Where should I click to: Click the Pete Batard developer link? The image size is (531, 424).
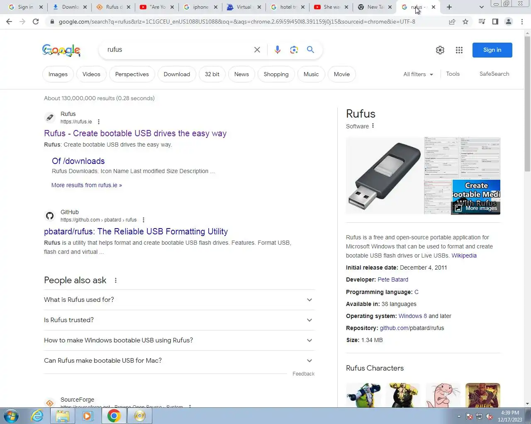click(x=393, y=279)
